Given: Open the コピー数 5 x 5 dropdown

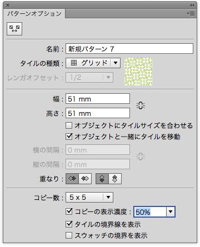Looking at the screenshot, I should pyautogui.click(x=89, y=197).
